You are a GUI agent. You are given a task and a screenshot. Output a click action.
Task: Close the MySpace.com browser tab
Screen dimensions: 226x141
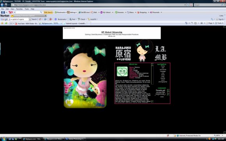(x=61, y=23)
